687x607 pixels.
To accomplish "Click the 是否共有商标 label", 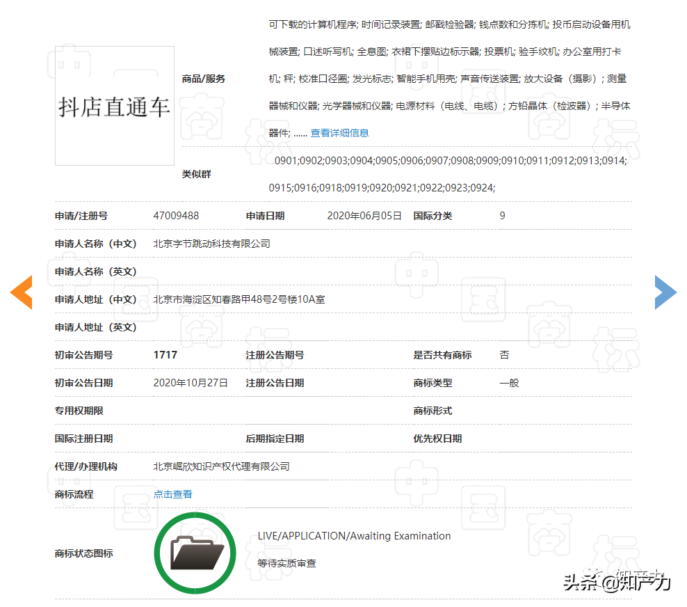I will point(442,355).
